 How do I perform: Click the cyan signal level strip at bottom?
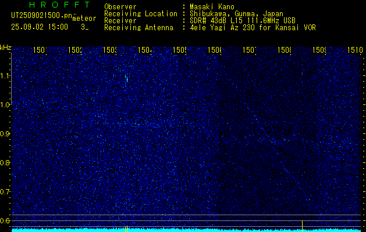(x=186, y=230)
